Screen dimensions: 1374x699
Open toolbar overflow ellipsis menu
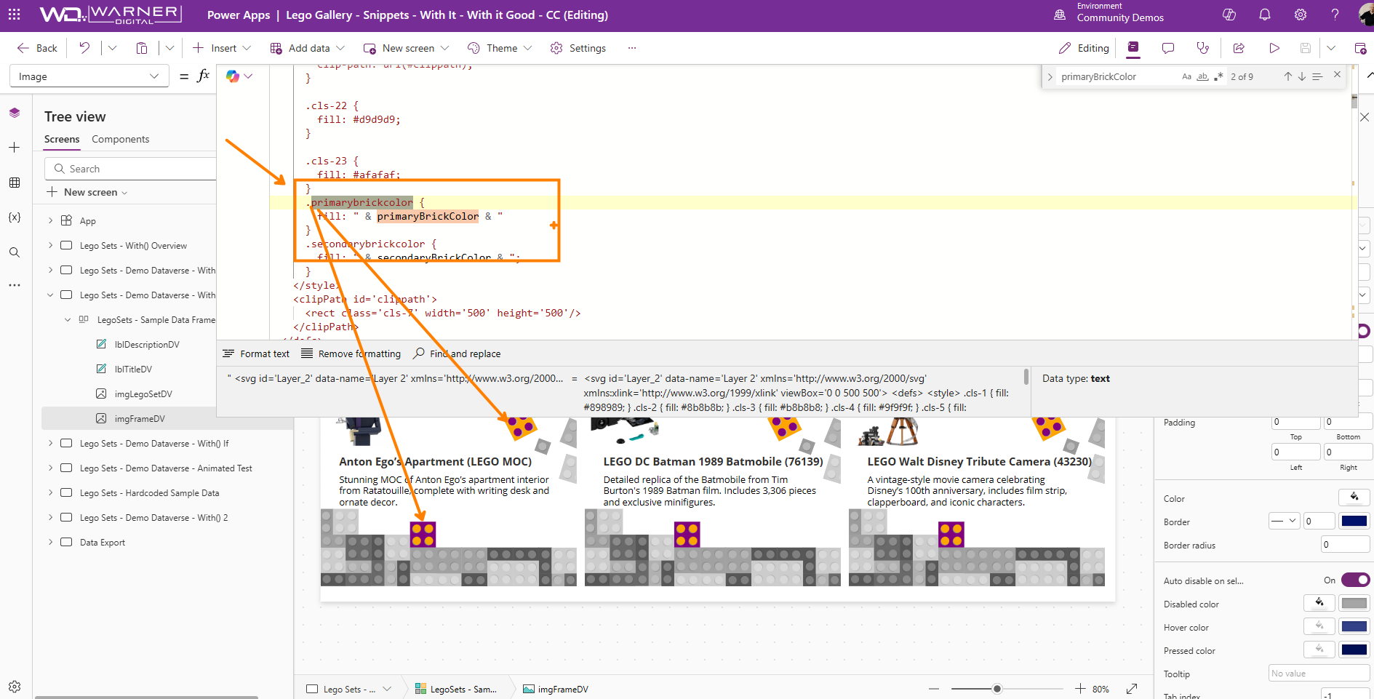[632, 48]
